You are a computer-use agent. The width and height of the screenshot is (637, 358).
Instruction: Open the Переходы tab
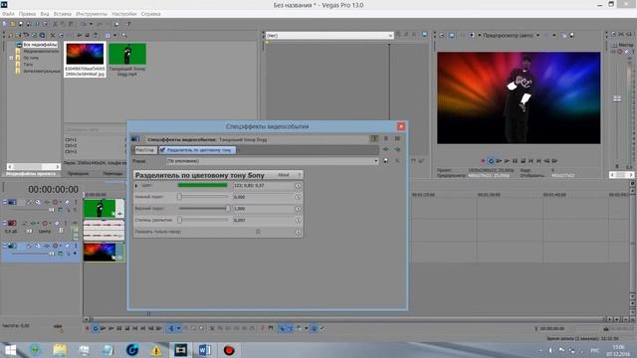[x=112, y=173]
